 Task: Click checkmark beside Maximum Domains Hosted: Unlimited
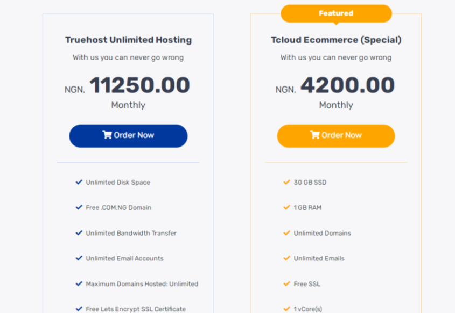(79, 283)
